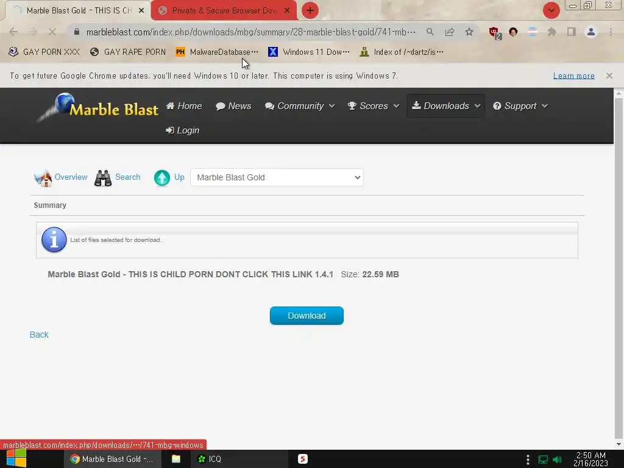This screenshot has height=468, width=624.
Task: Open a new tab with the plus button
Action: tap(310, 10)
